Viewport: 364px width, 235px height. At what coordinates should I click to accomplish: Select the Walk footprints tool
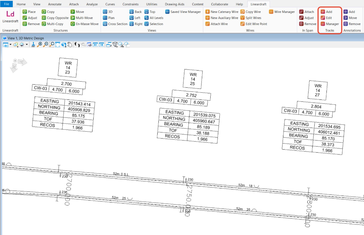(77, 44)
